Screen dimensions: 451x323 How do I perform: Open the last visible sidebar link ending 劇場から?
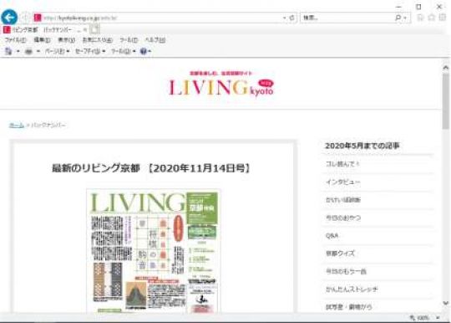coord(348,307)
